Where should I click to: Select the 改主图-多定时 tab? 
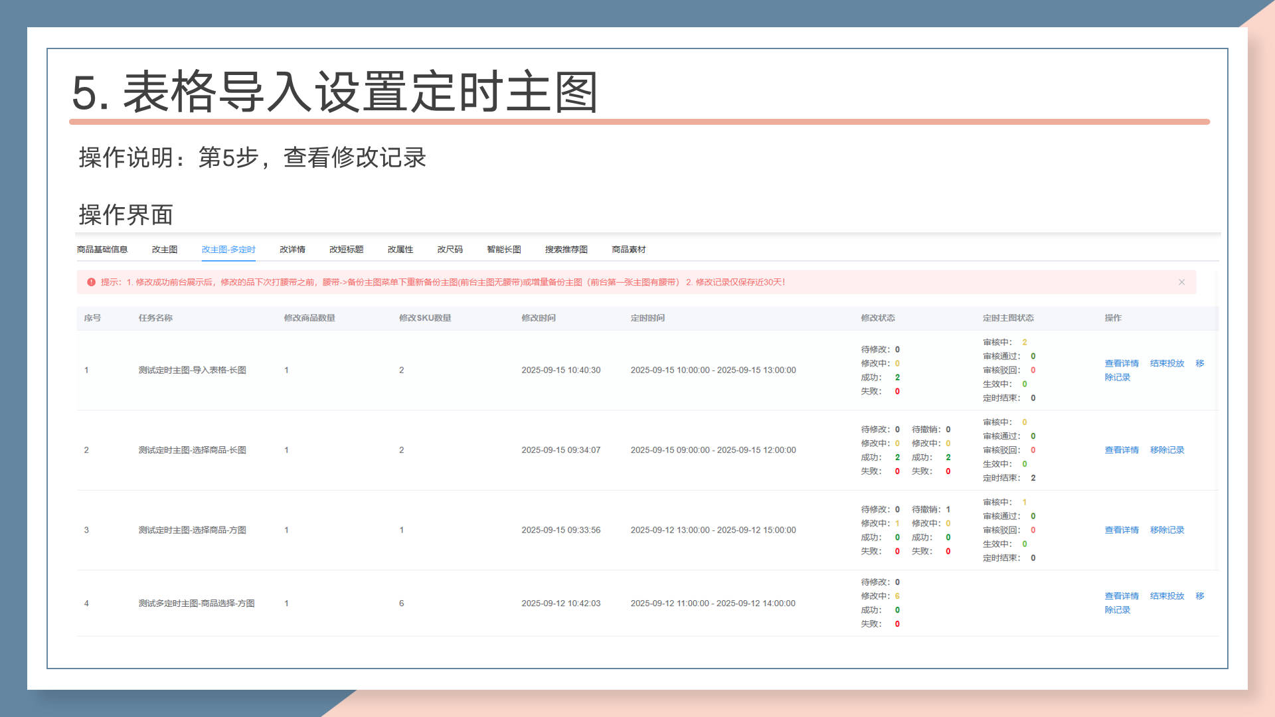[x=228, y=250]
